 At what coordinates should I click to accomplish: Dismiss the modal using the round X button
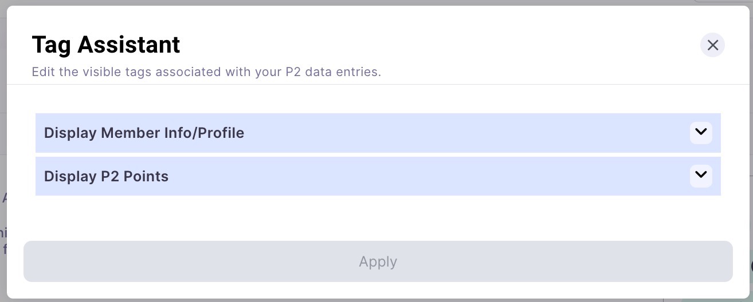(x=712, y=45)
